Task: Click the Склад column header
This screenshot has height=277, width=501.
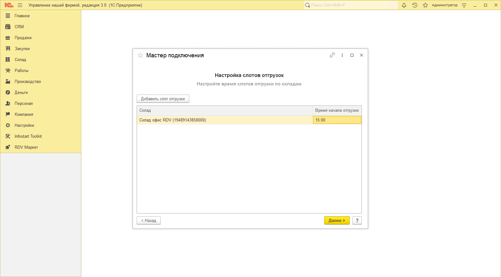Action: pyautogui.click(x=225, y=110)
